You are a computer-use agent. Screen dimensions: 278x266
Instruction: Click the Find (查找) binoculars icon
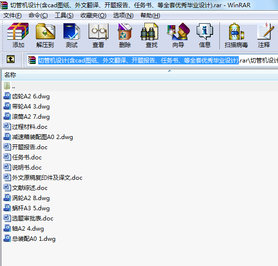tap(149, 31)
